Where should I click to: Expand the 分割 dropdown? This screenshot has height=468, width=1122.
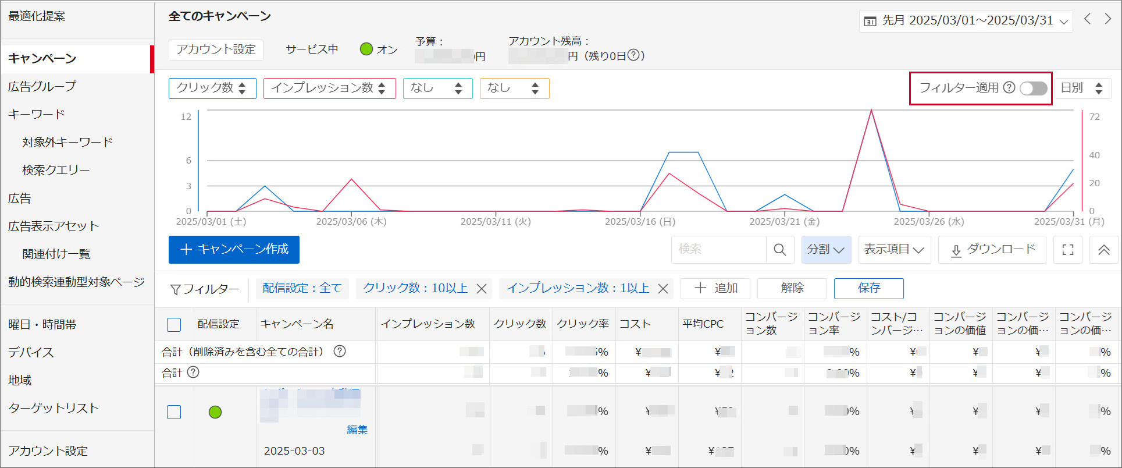pyautogui.click(x=826, y=250)
